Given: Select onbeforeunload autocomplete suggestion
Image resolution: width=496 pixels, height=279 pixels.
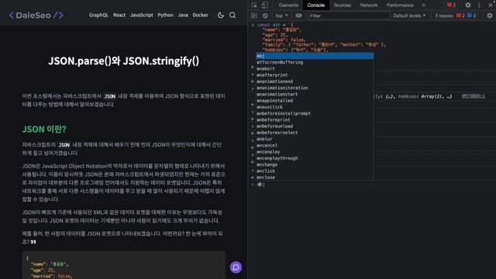Looking at the screenshot, I should coord(315,126).
